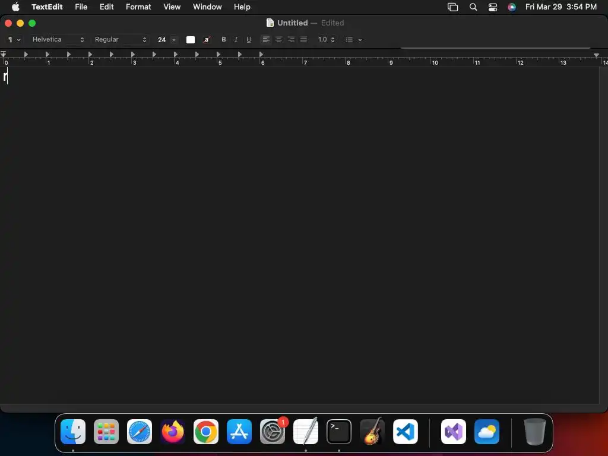Open Spotlight search in menu bar

(x=473, y=7)
